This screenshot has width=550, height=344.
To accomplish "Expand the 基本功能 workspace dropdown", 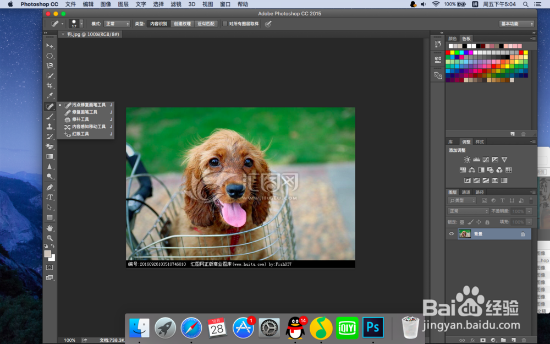I will tap(516, 24).
